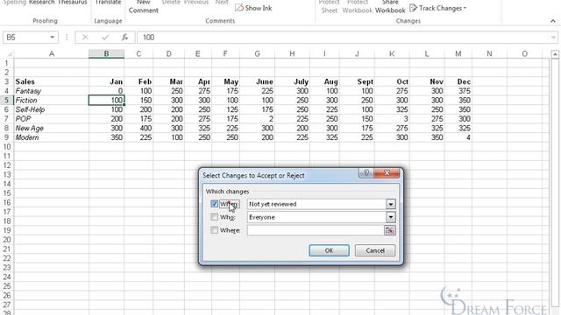
Task: Click Translate in Language group
Action: click(x=108, y=2)
